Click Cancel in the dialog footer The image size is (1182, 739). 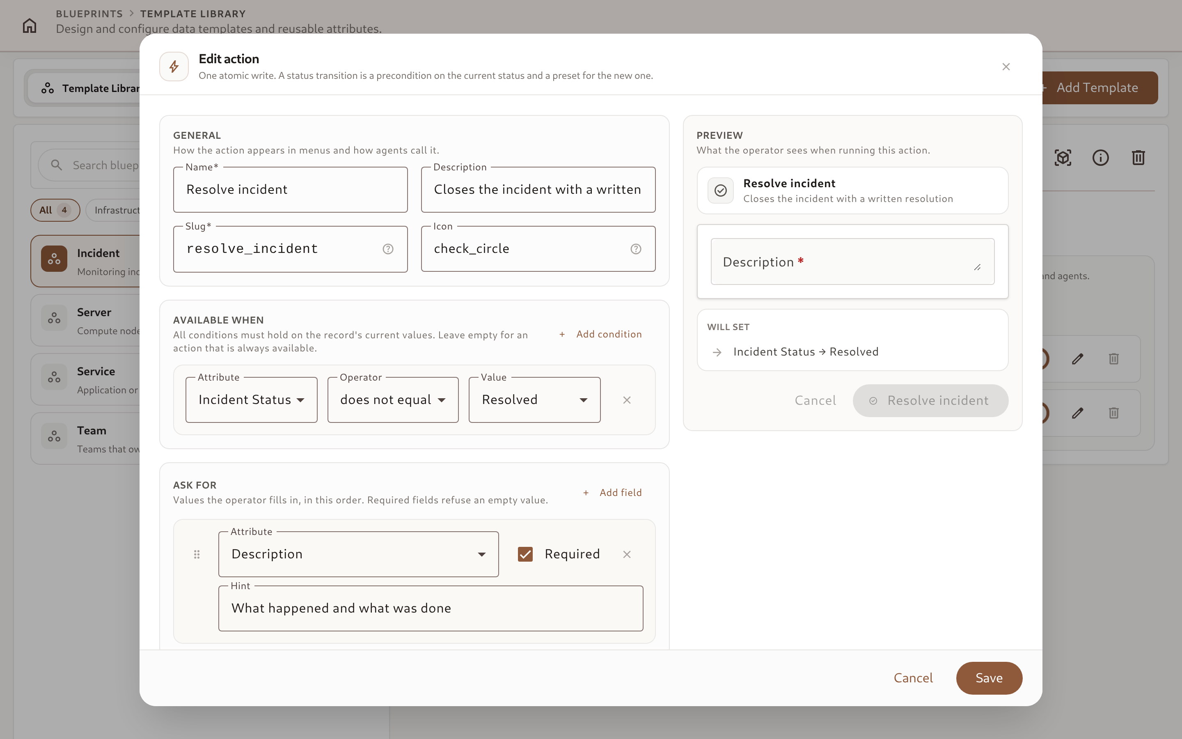[x=913, y=678]
